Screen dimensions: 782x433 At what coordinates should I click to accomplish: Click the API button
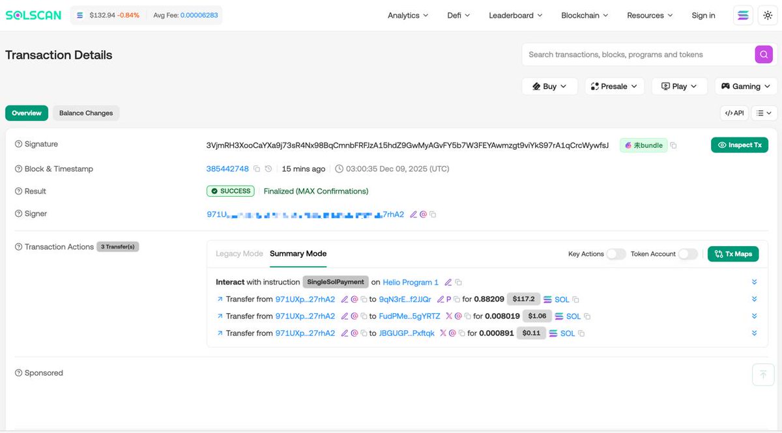[734, 113]
